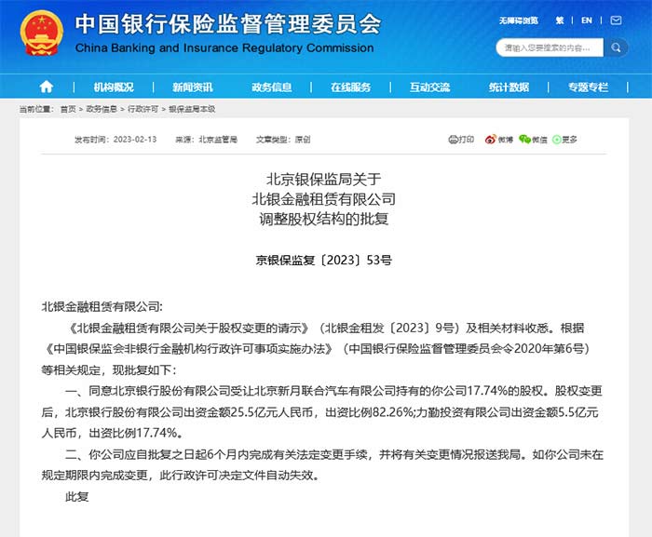Click the national emblem logo
The width and height of the screenshot is (652, 537).
42,34
